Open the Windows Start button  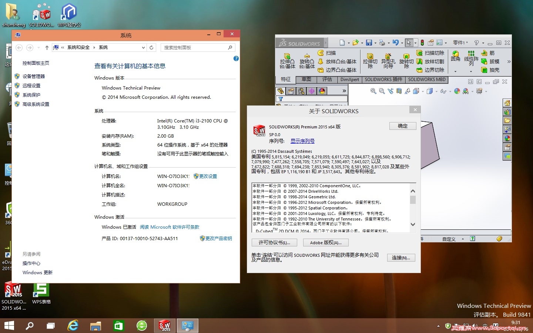pyautogui.click(x=9, y=326)
